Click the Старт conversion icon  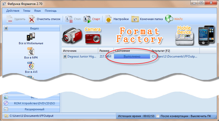tap(87, 19)
